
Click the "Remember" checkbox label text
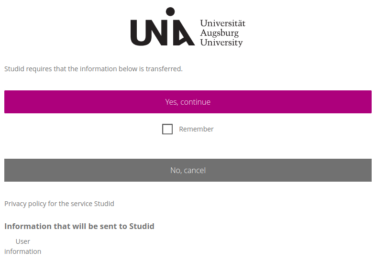(x=196, y=129)
